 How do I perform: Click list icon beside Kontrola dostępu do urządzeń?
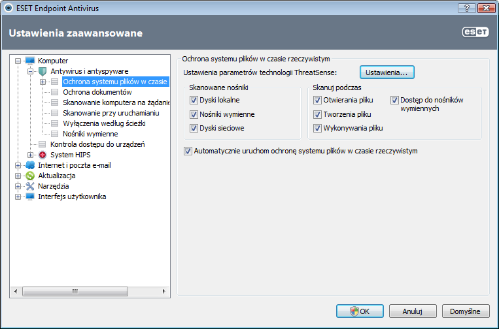click(43, 144)
